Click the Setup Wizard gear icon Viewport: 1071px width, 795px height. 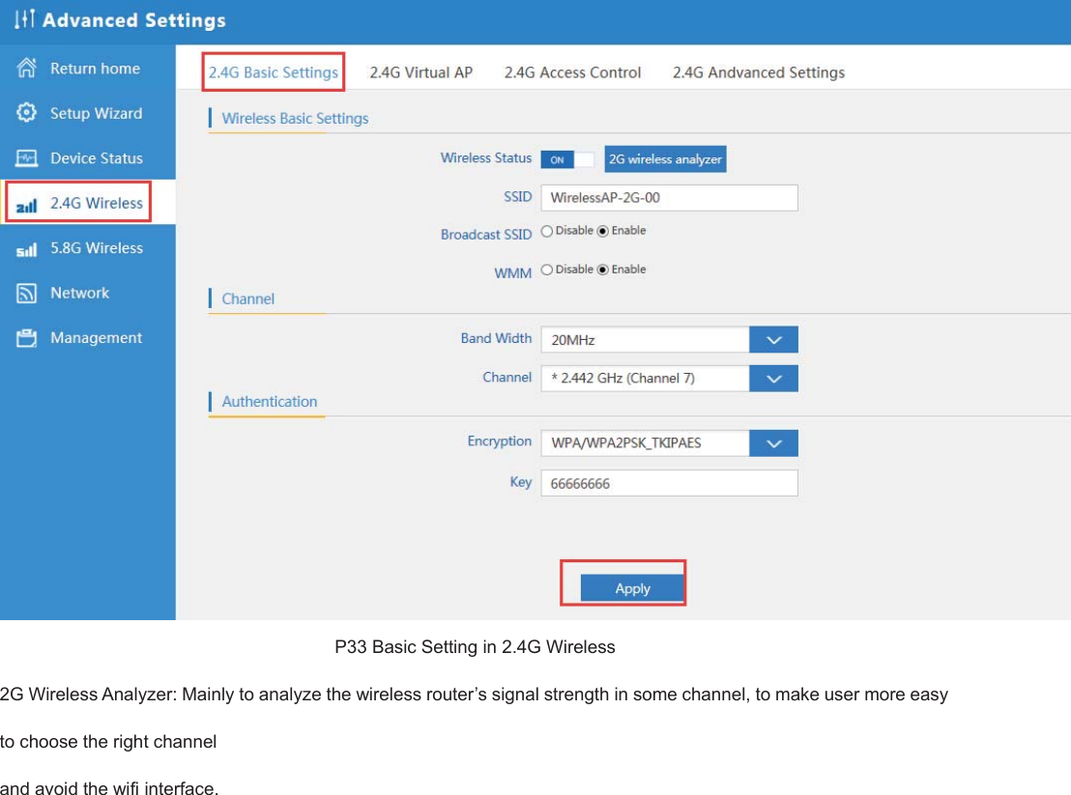pyautogui.click(x=27, y=113)
